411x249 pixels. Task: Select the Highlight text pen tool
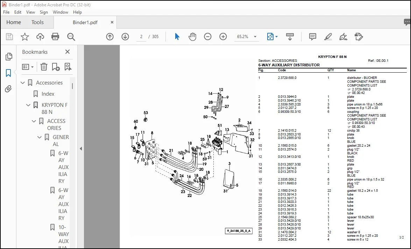coord(328,37)
